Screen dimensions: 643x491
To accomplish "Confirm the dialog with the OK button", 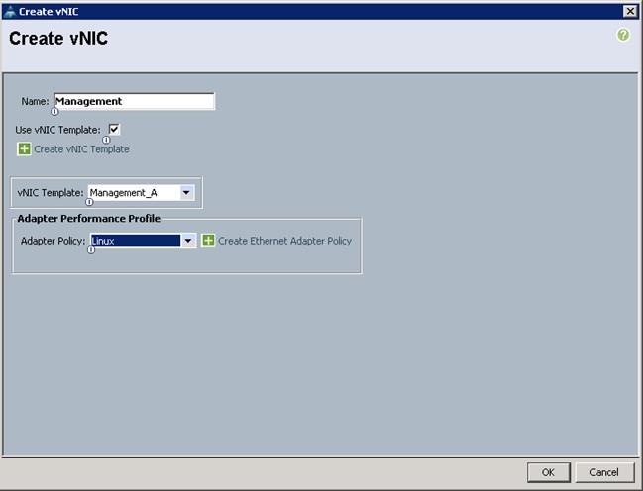I will pyautogui.click(x=548, y=472).
